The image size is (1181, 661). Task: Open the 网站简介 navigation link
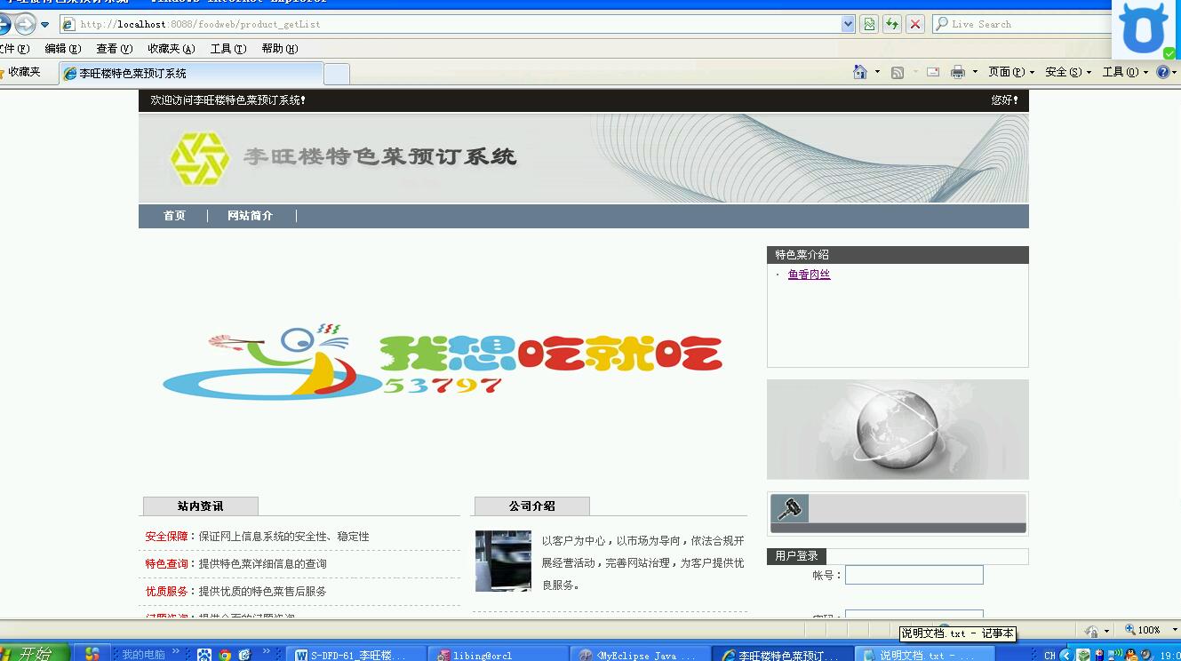[250, 216]
